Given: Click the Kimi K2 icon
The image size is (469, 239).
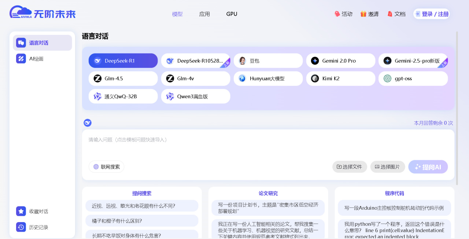Looking at the screenshot, I should pos(315,78).
